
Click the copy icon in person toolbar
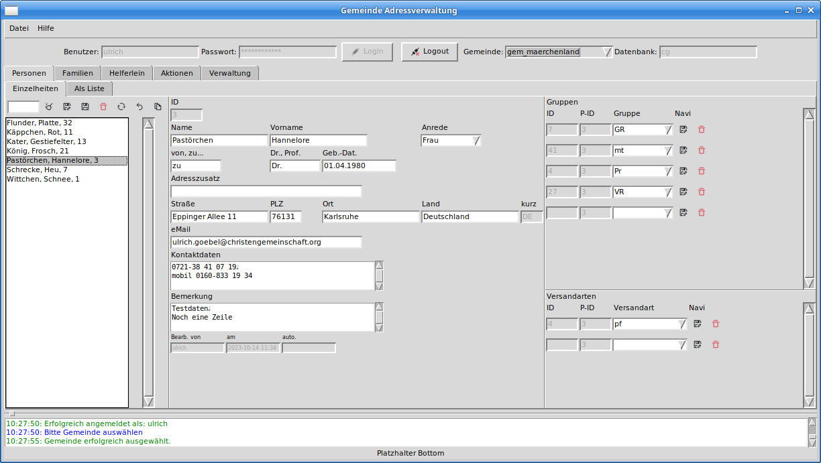[158, 107]
